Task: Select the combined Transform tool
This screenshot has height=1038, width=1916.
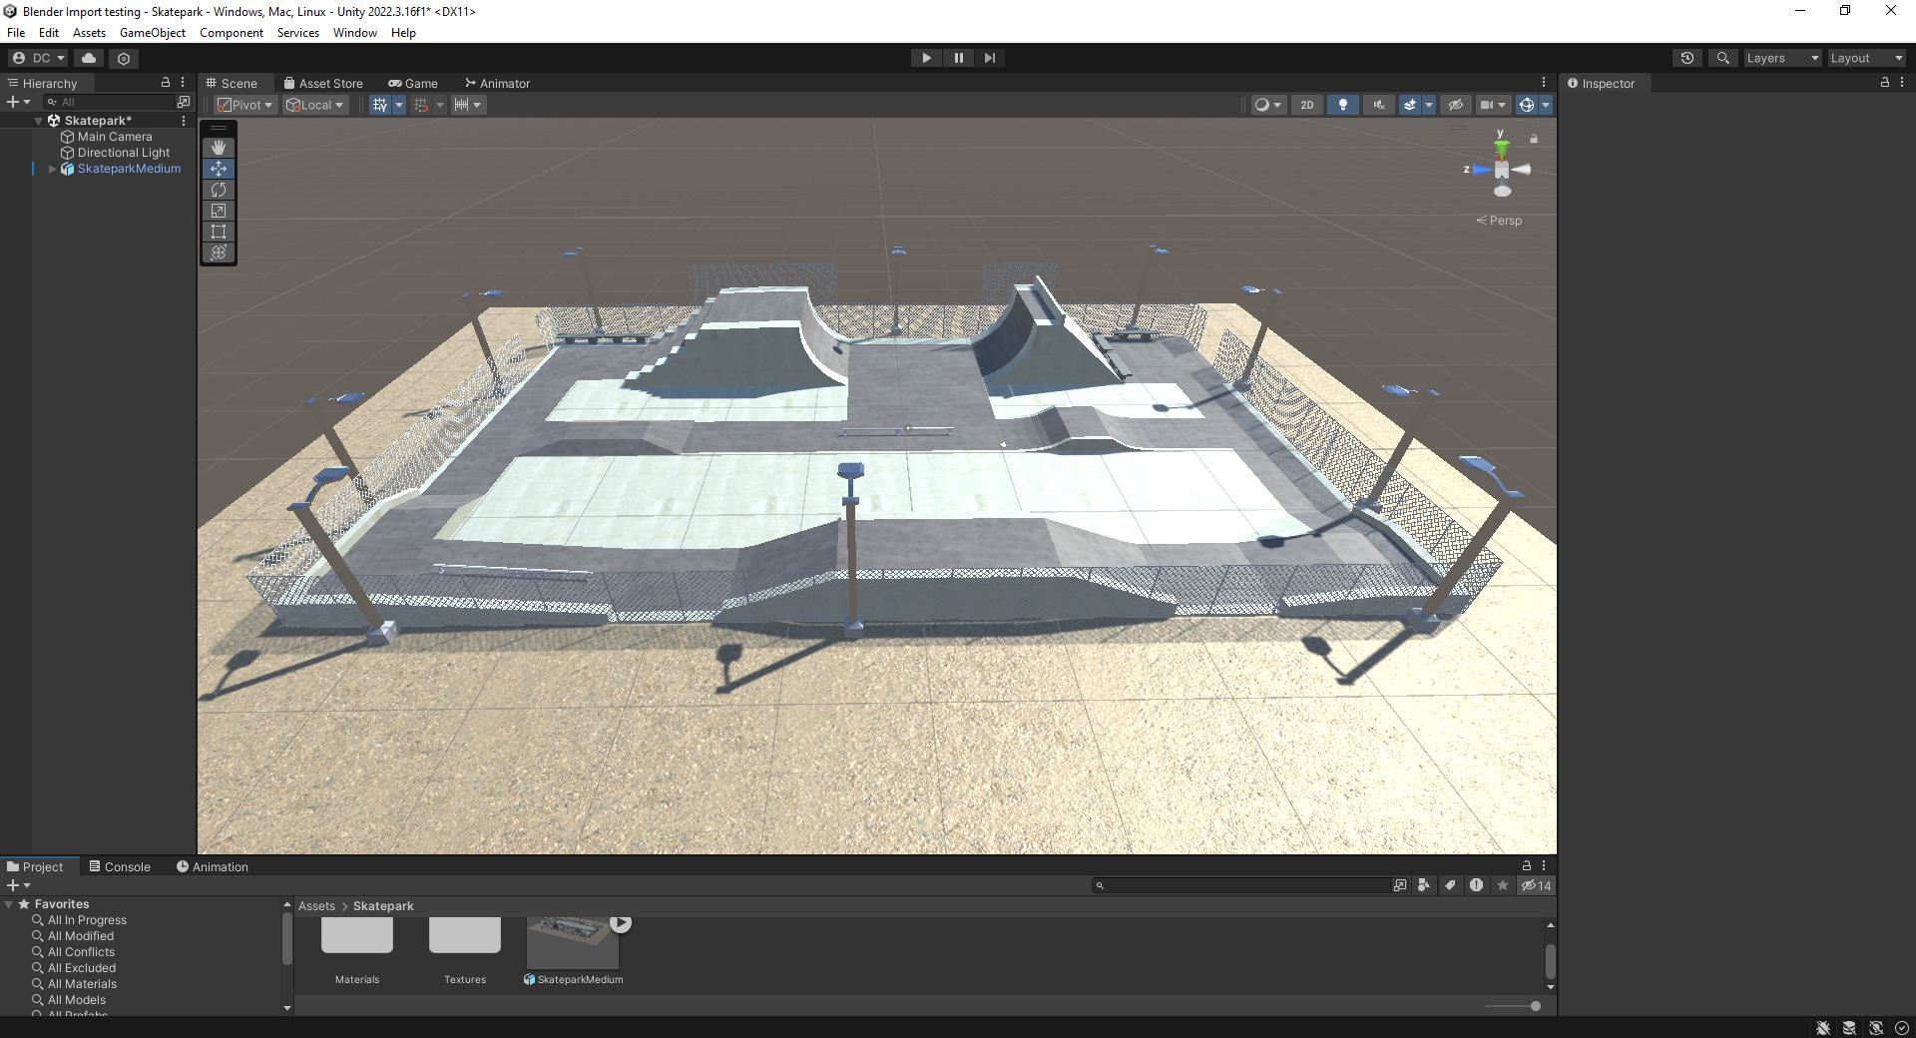Action: 219,253
